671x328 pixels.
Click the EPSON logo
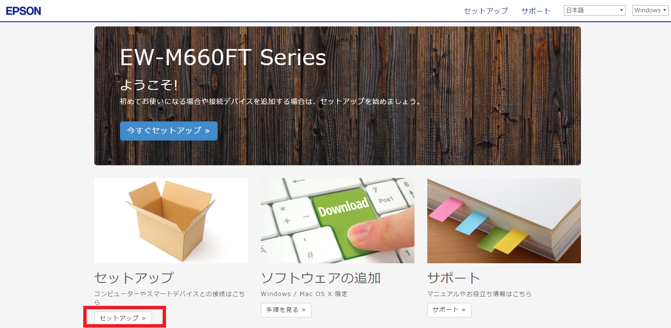(x=23, y=11)
